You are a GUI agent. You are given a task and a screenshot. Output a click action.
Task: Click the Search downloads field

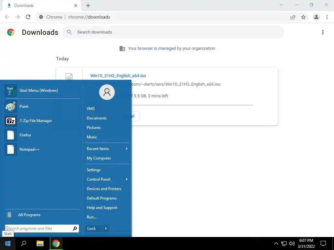coord(173,32)
